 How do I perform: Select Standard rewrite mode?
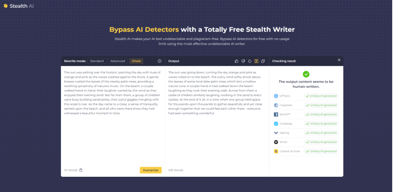(x=97, y=61)
